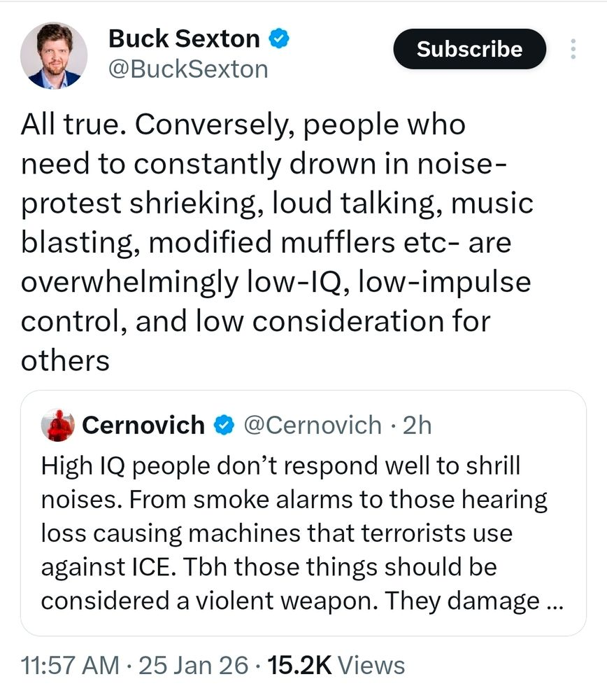
Task: Open Cernovich's small avatar in quoted tweet
Action: click(58, 425)
